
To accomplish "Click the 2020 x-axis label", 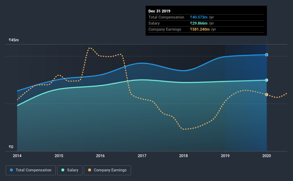I will [x=267, y=156].
